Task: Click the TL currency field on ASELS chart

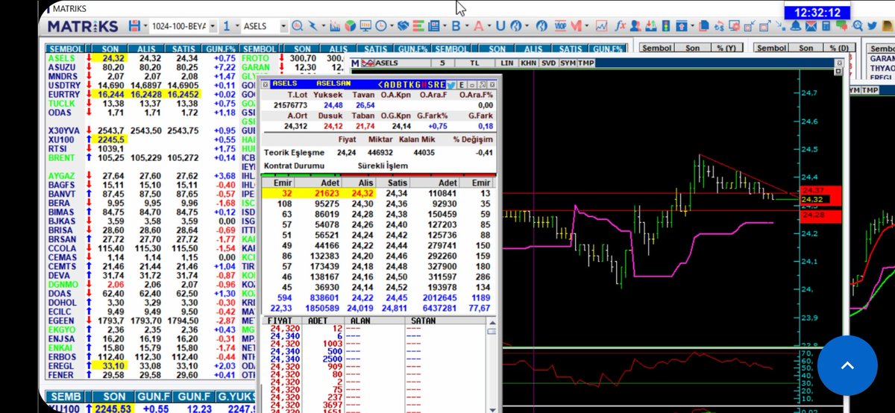Action: tap(474, 63)
